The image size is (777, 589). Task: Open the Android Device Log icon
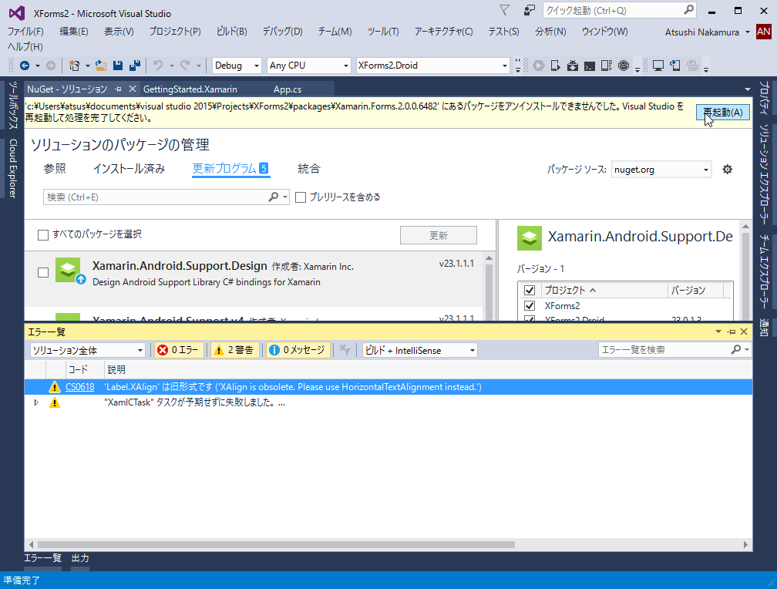pyautogui.click(x=607, y=66)
